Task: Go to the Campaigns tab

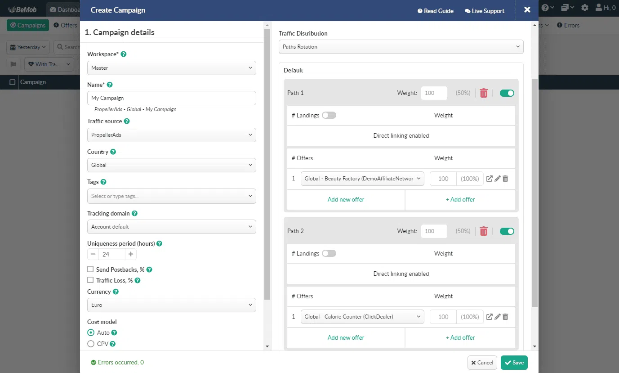Action: [x=28, y=25]
